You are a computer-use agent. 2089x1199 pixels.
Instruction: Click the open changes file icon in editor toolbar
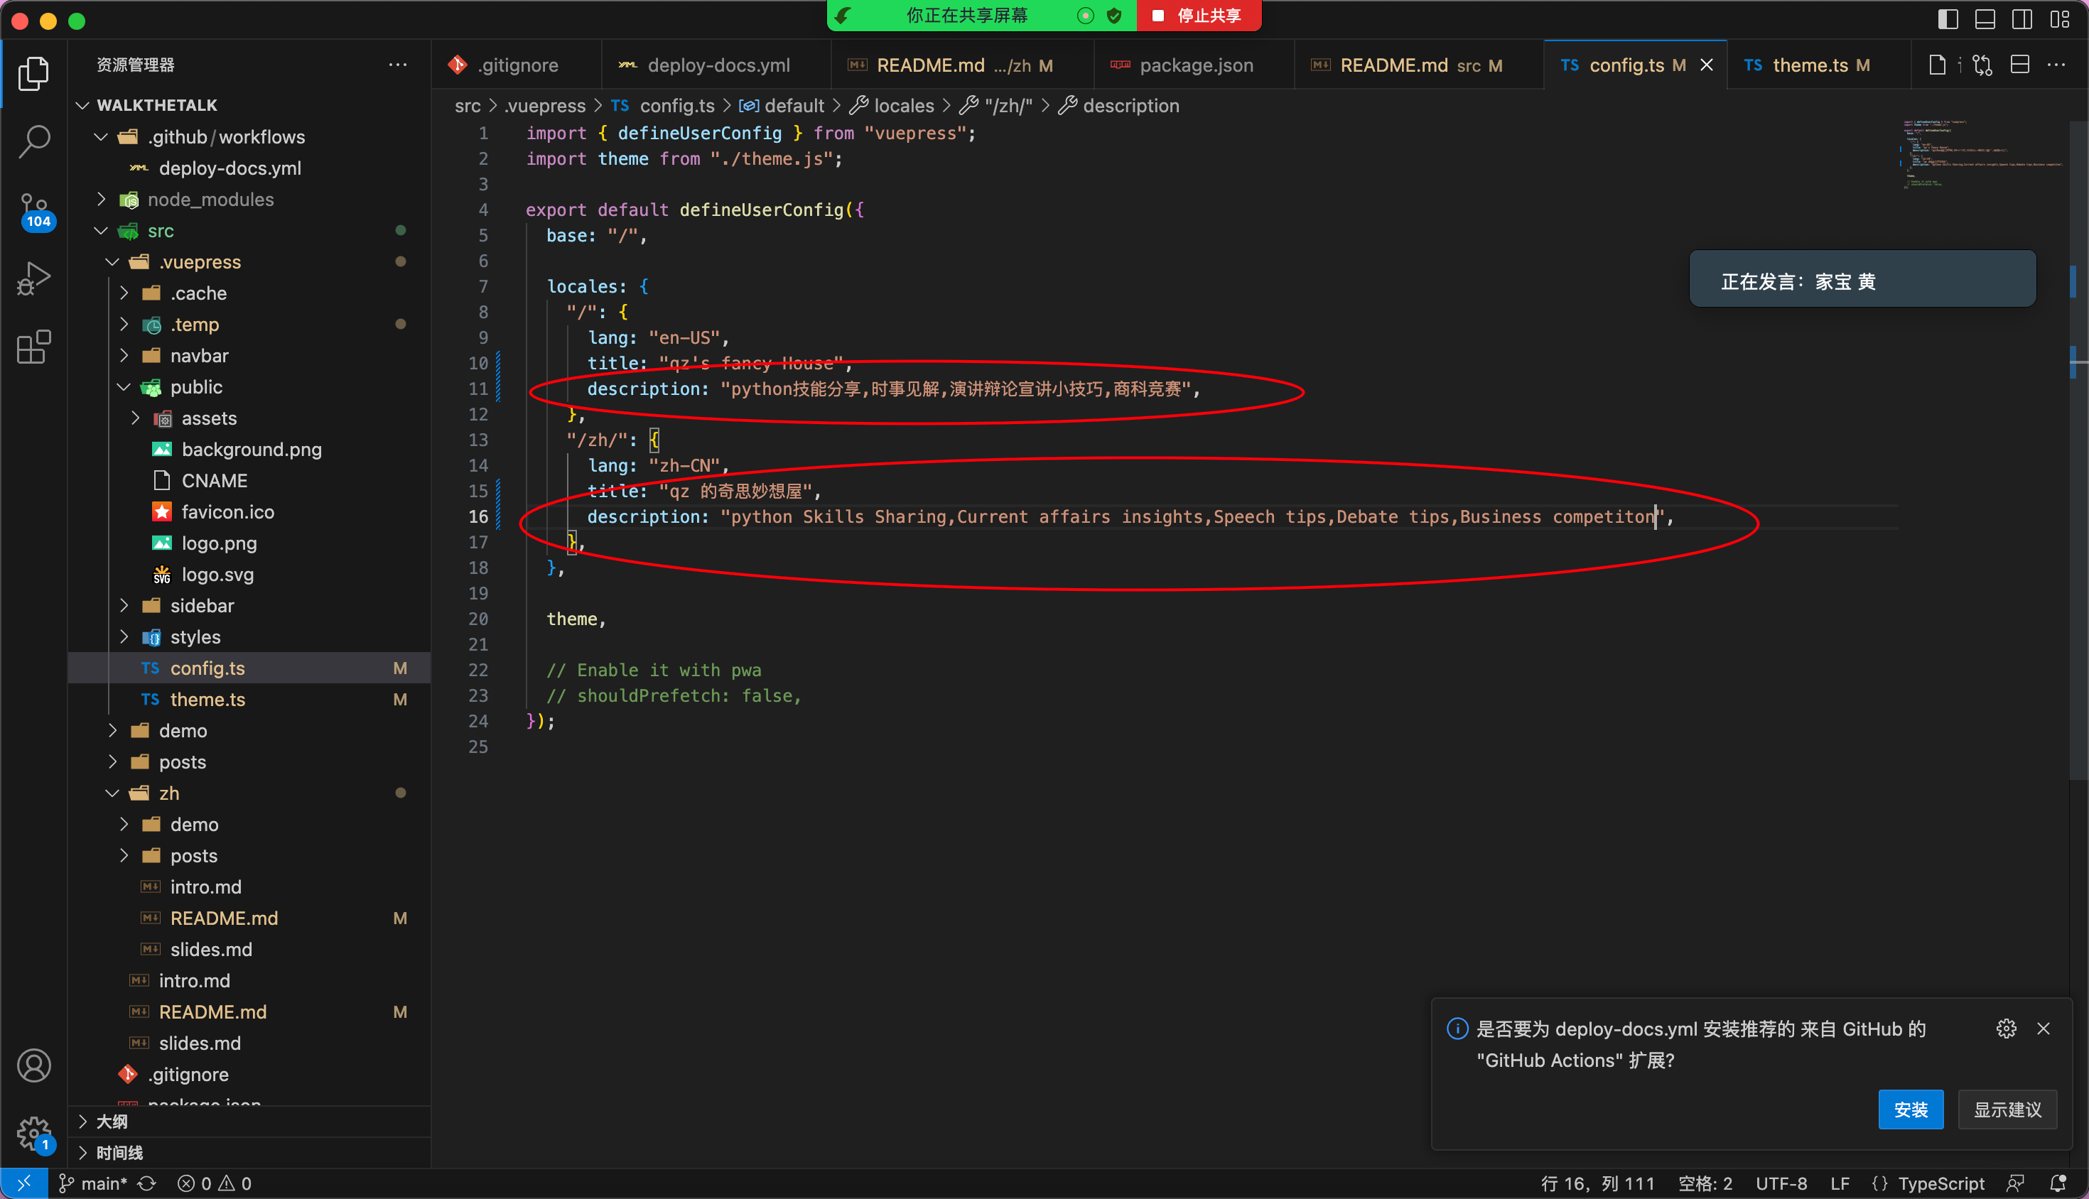tap(1938, 65)
